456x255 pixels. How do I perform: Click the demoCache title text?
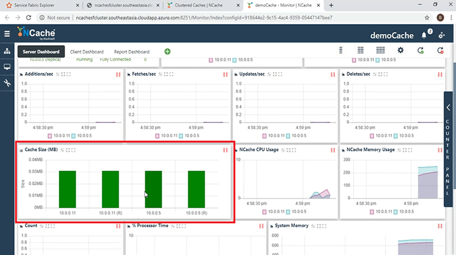392,35
